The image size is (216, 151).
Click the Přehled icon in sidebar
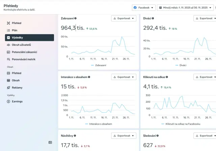point(9,23)
